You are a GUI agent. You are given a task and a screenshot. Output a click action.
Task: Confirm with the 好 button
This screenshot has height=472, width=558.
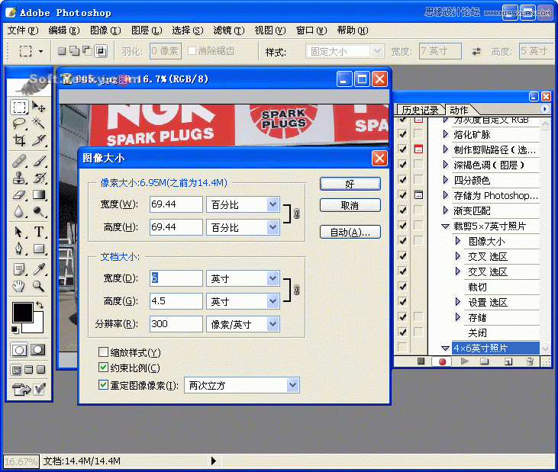click(x=350, y=184)
